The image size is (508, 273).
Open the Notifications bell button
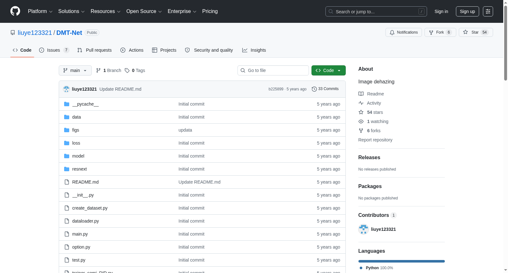(404, 32)
